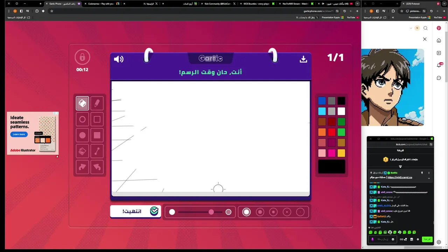Open Pinterest home icon
448x252 pixels.
[439, 40]
